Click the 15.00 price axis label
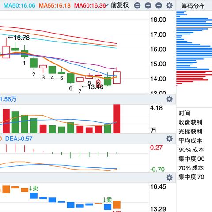Screen dimensions: 212x212 pyautogui.click(x=158, y=64)
